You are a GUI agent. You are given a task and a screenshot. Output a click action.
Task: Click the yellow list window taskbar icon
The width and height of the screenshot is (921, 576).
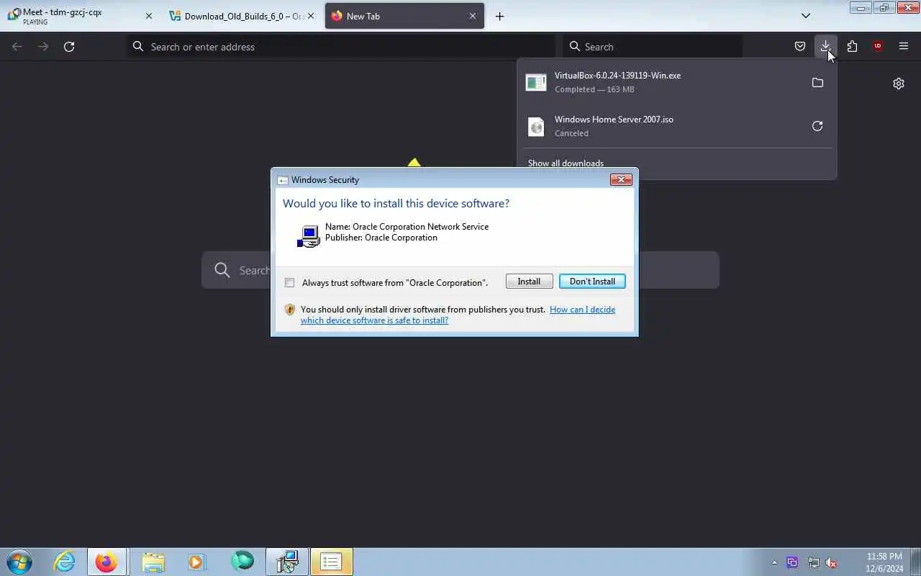pyautogui.click(x=331, y=562)
